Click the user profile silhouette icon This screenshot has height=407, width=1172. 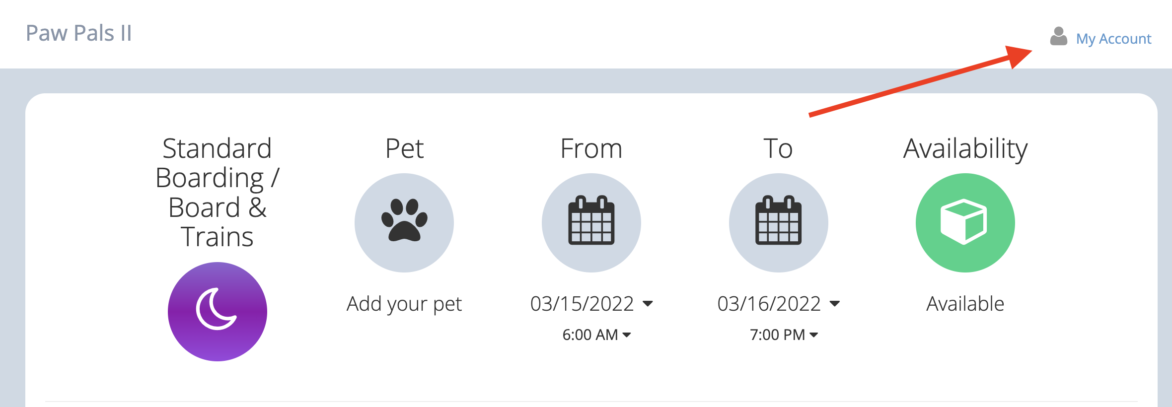pos(1058,37)
